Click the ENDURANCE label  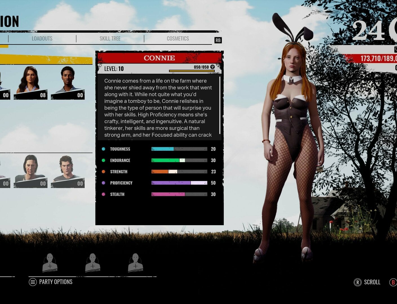click(120, 160)
